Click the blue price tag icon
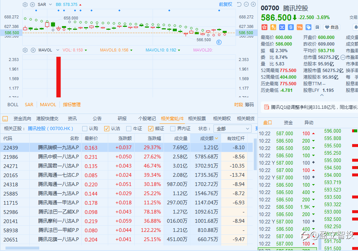Image resolution: width=358 pixels, height=251 pixels. pos(308,27)
